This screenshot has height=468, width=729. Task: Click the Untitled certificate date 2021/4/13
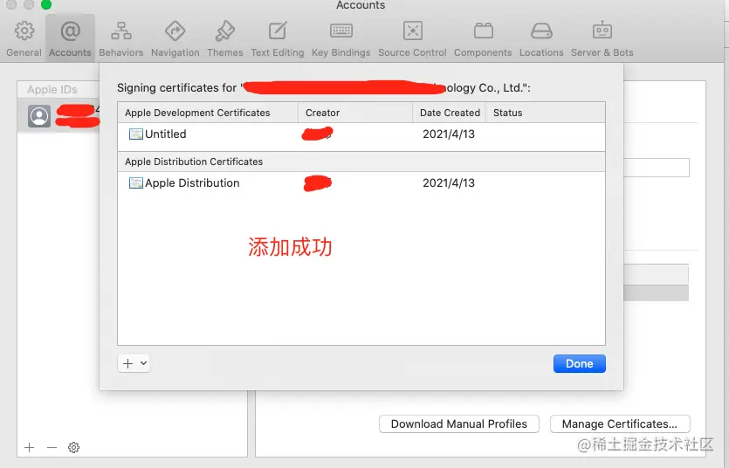pos(449,134)
